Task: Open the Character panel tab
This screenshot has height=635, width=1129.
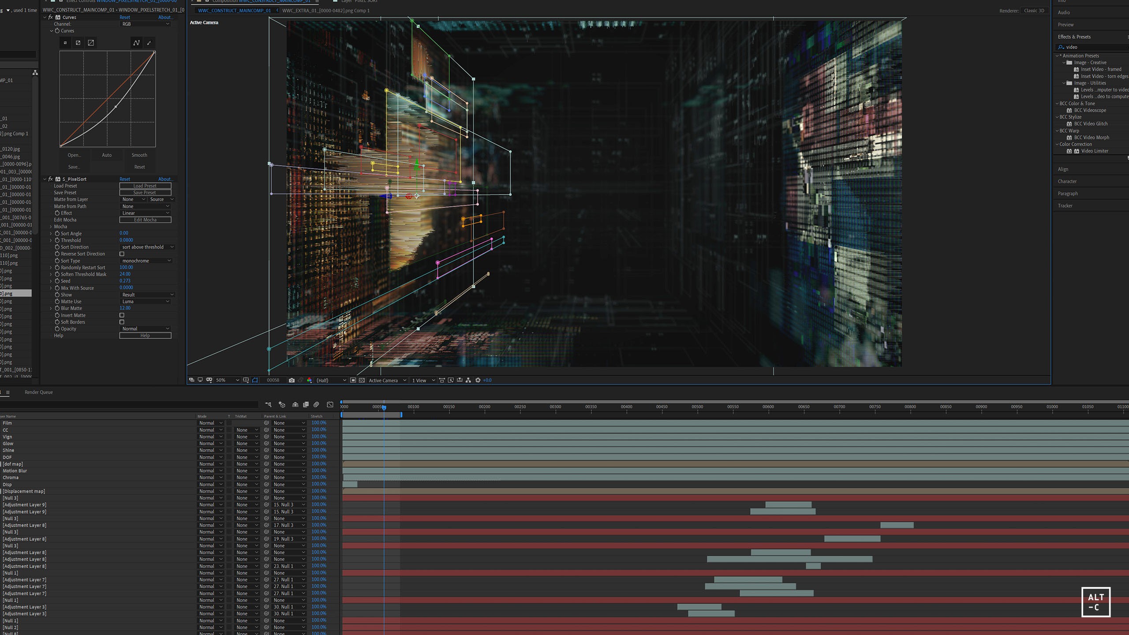Action: click(1067, 181)
